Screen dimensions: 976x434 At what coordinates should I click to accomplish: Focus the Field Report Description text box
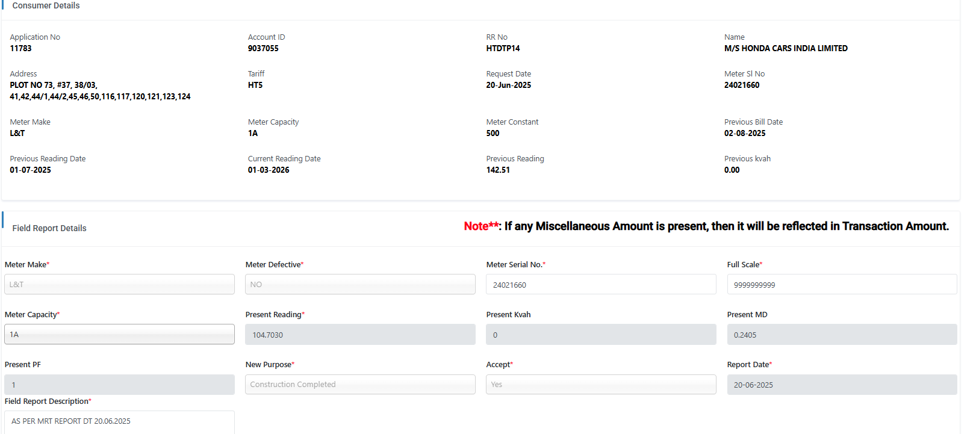(119, 421)
